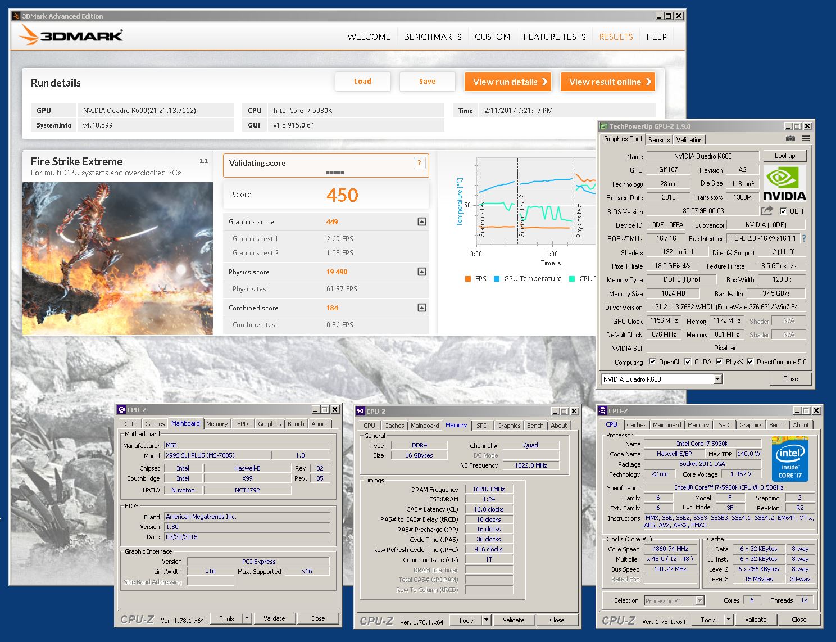Click the GPU-Z screenshot camera icon
The image size is (836, 642).
(790, 138)
